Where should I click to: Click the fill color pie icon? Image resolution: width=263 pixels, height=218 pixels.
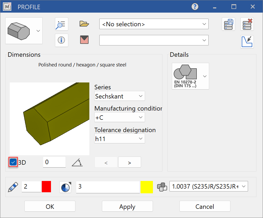point(65,187)
